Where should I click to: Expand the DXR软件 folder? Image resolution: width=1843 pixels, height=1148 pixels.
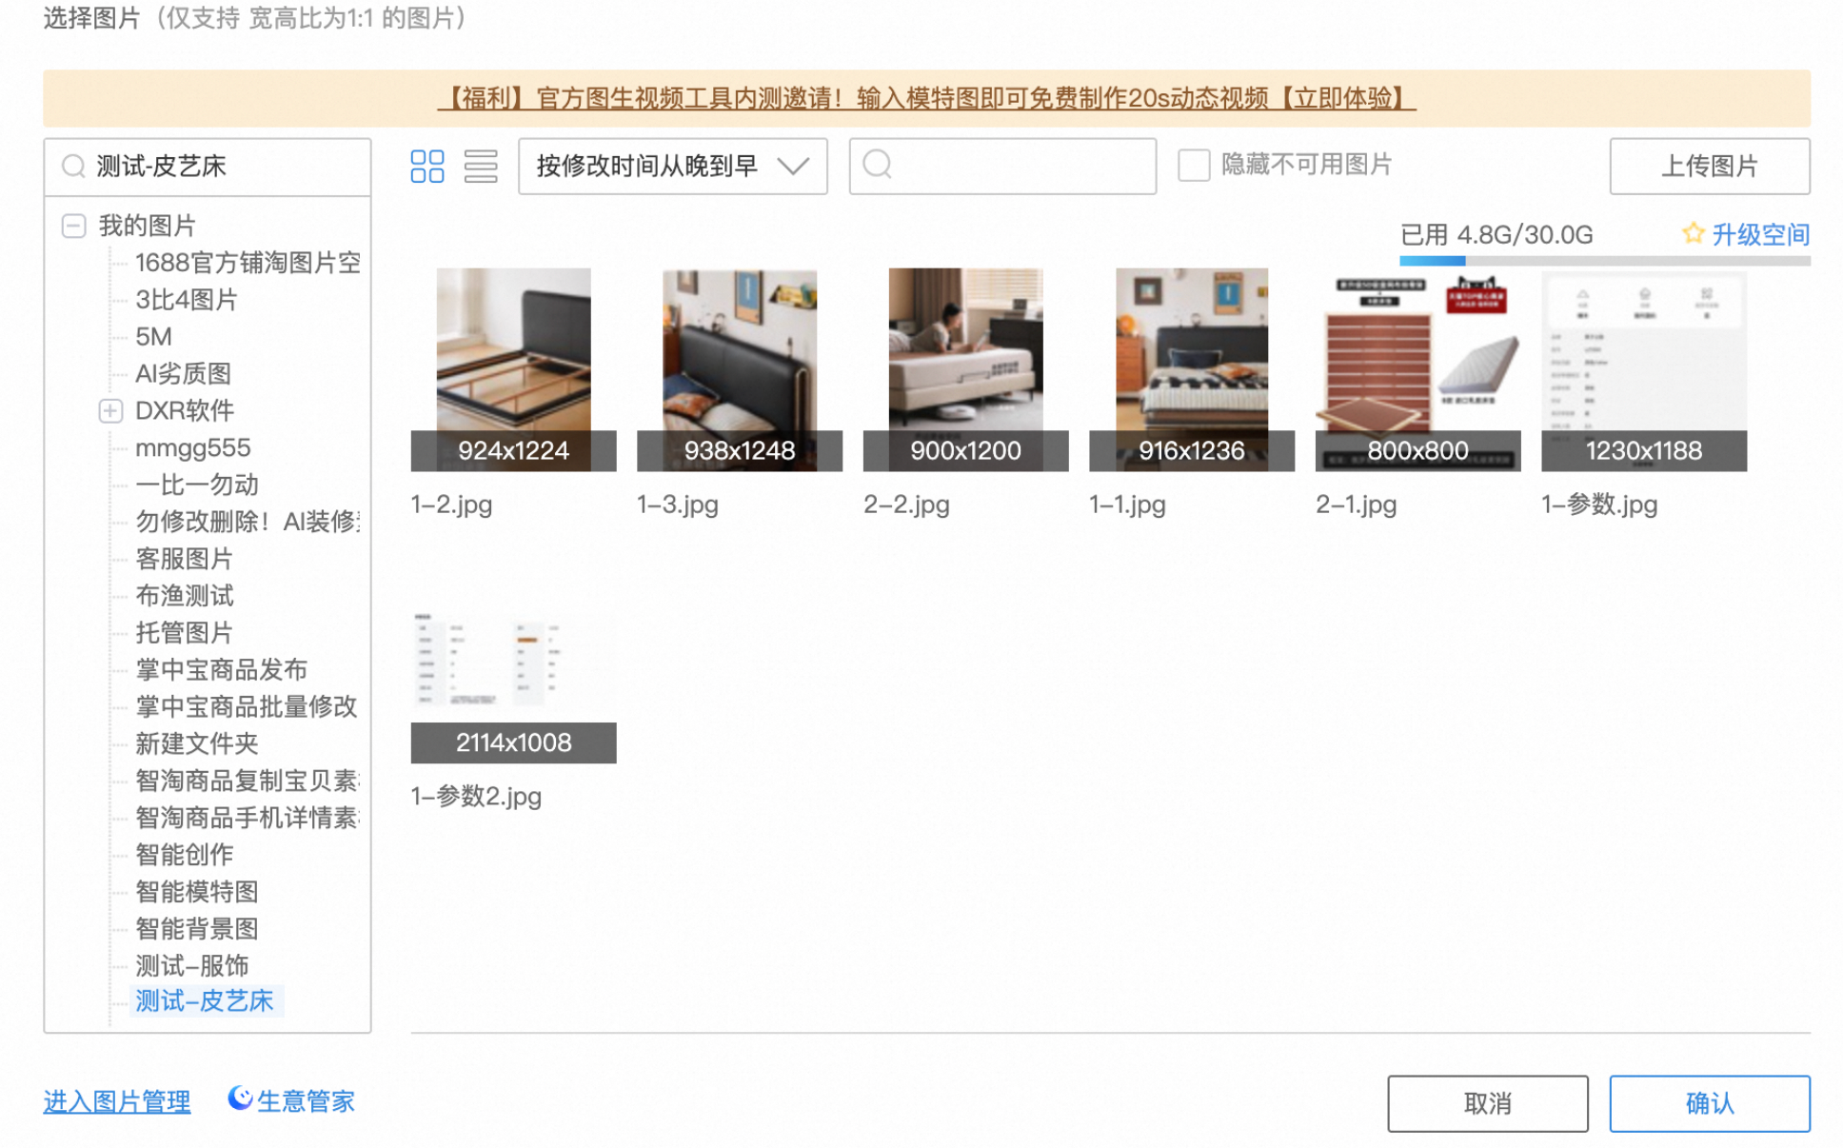110,410
